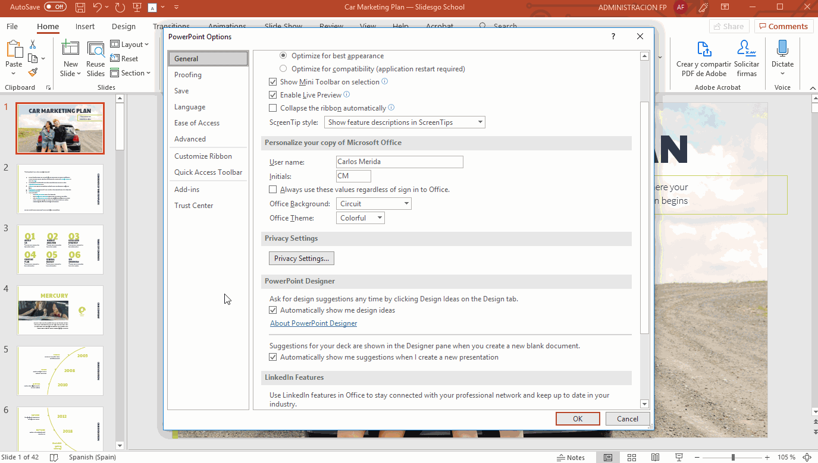Open the Insert ribbon tab
This screenshot has height=463, width=818.
click(x=85, y=27)
